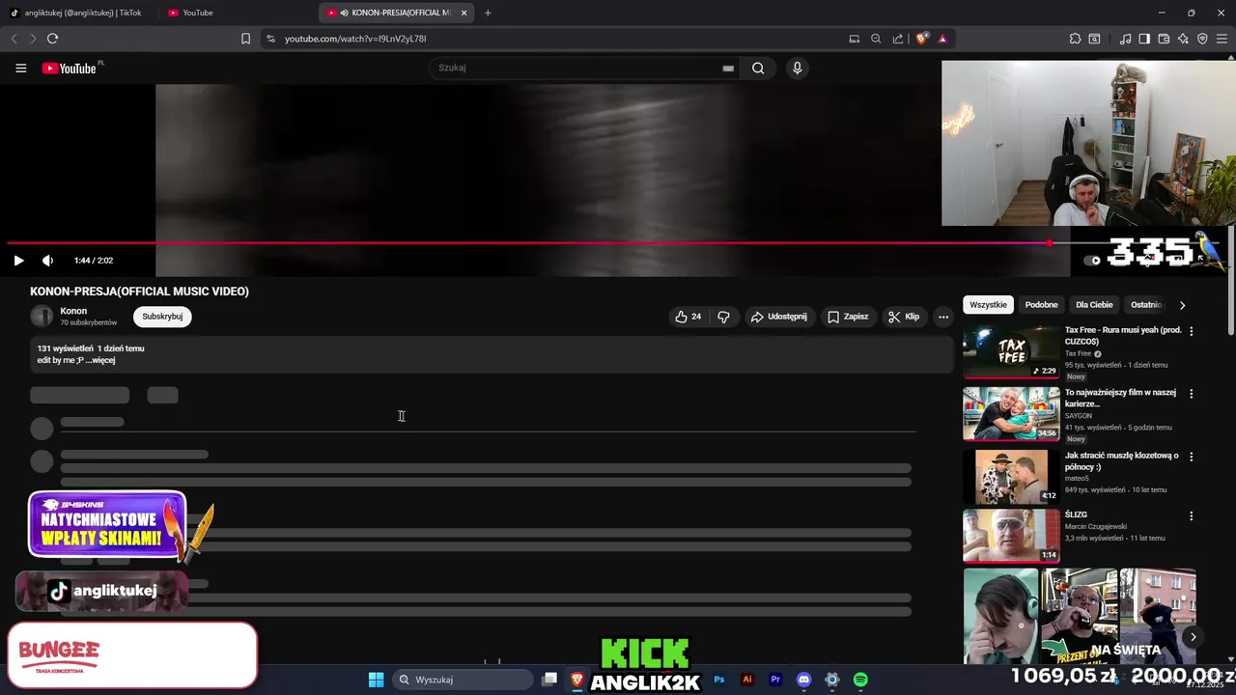Open the on-screen keyboard icon in search box
1236x695 pixels.
coord(728,69)
